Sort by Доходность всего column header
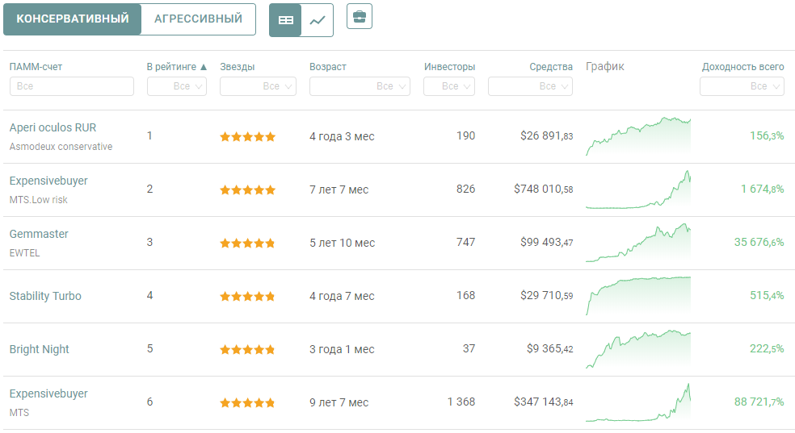The image size is (795, 433). click(x=742, y=67)
